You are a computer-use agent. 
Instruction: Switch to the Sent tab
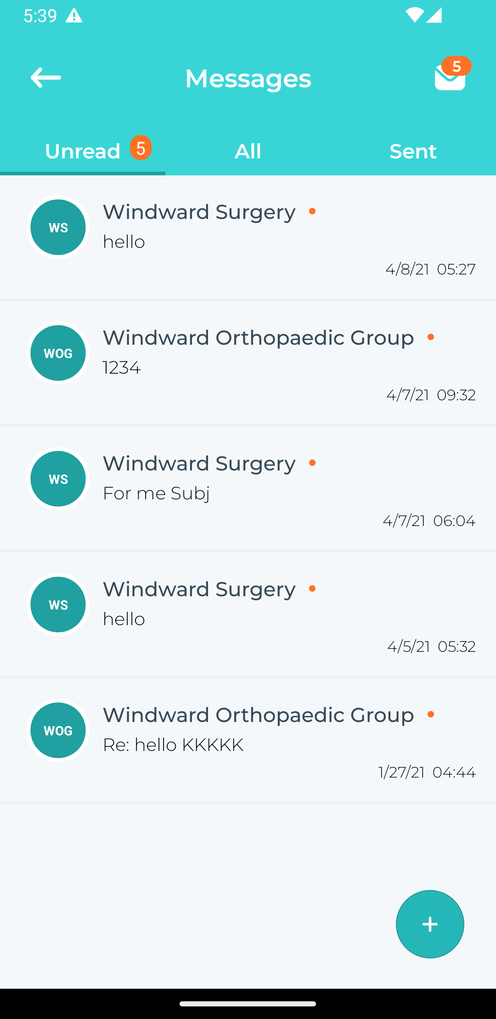point(413,151)
